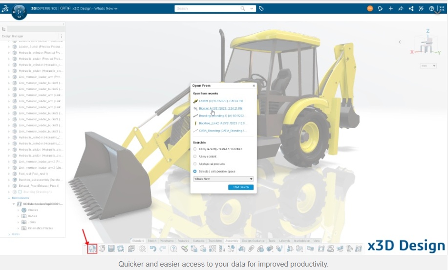Collapse the MOTMechanismRep000001 node
The height and width of the screenshot is (270, 448).
pyautogui.click(x=13, y=204)
